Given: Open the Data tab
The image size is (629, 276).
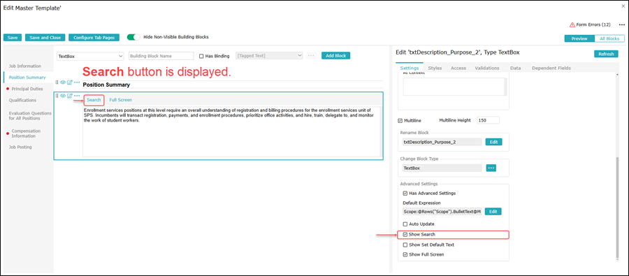Looking at the screenshot, I should click(x=516, y=68).
